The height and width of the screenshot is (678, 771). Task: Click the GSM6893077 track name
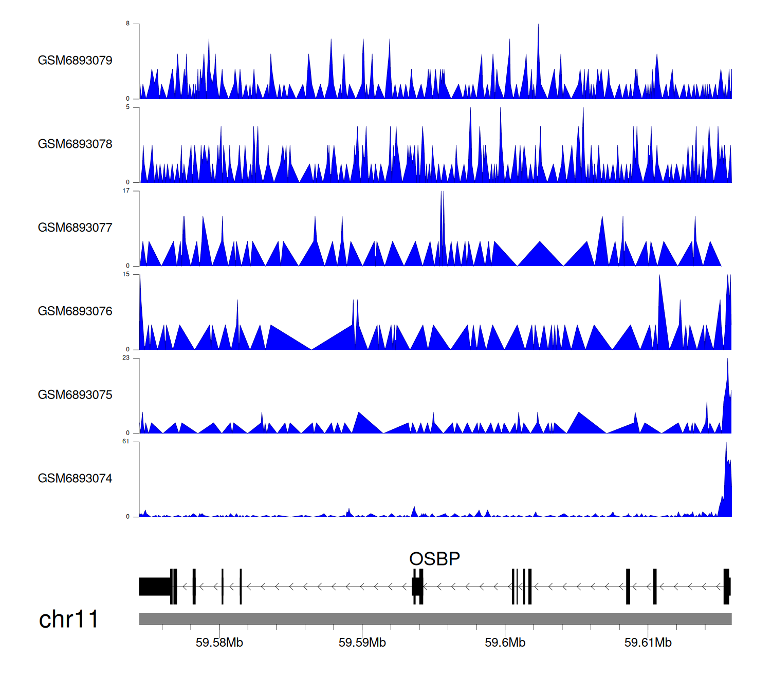tap(75, 228)
